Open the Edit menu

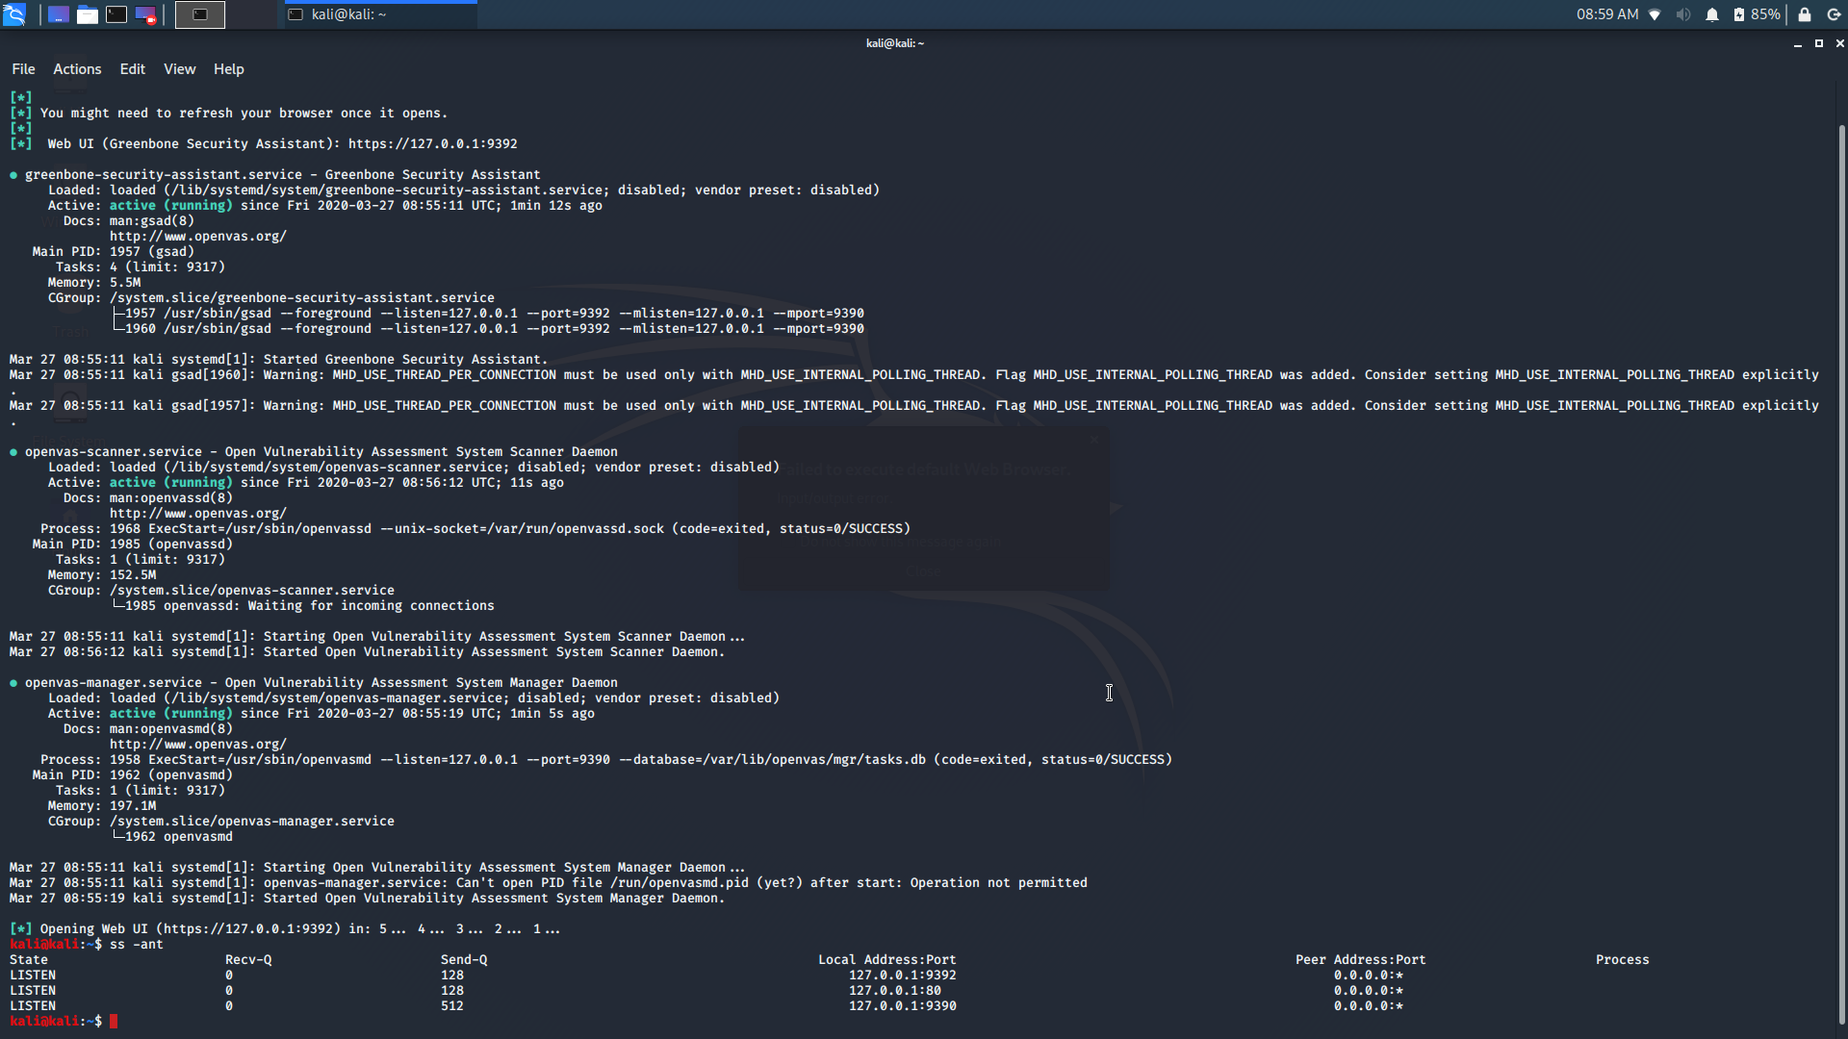point(132,69)
